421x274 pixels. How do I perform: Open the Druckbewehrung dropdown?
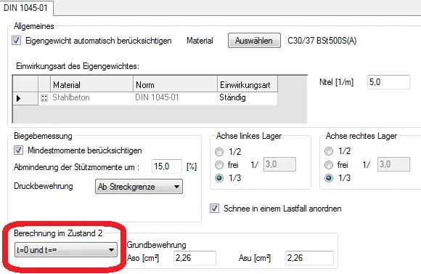[139, 187]
